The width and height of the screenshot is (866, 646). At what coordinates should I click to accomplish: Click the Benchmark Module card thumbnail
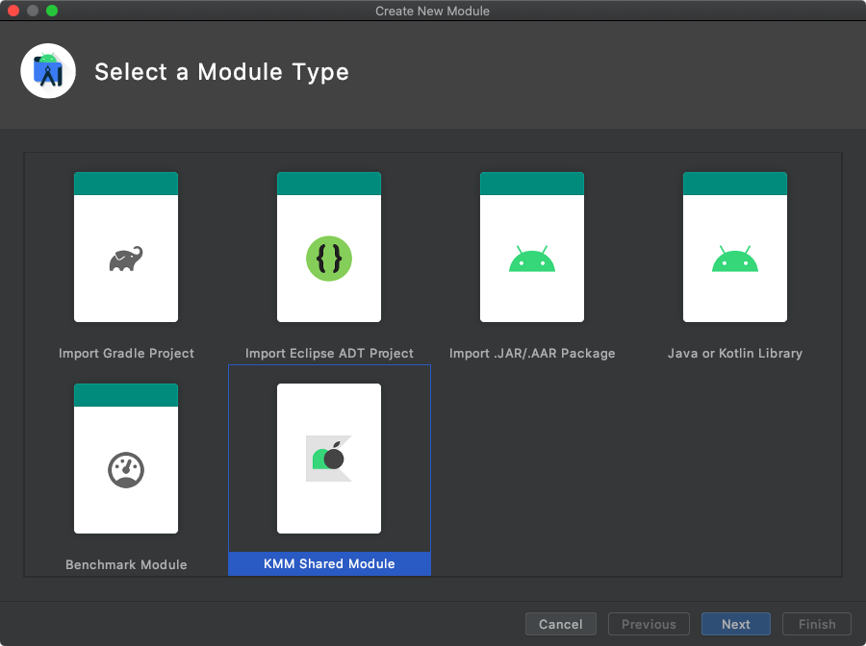125,459
